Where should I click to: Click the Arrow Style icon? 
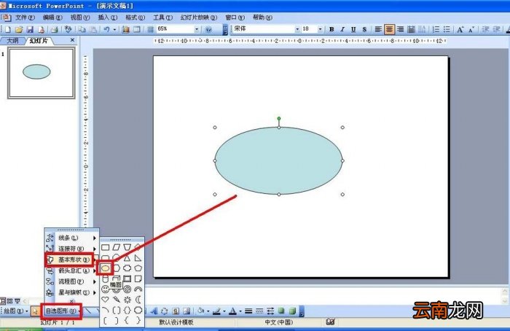270,311
